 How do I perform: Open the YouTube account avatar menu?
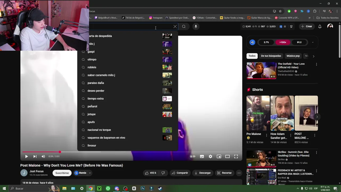coord(330,26)
